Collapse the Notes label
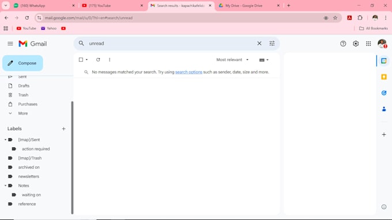Screen dimensions: 392x220 pos(6,186)
